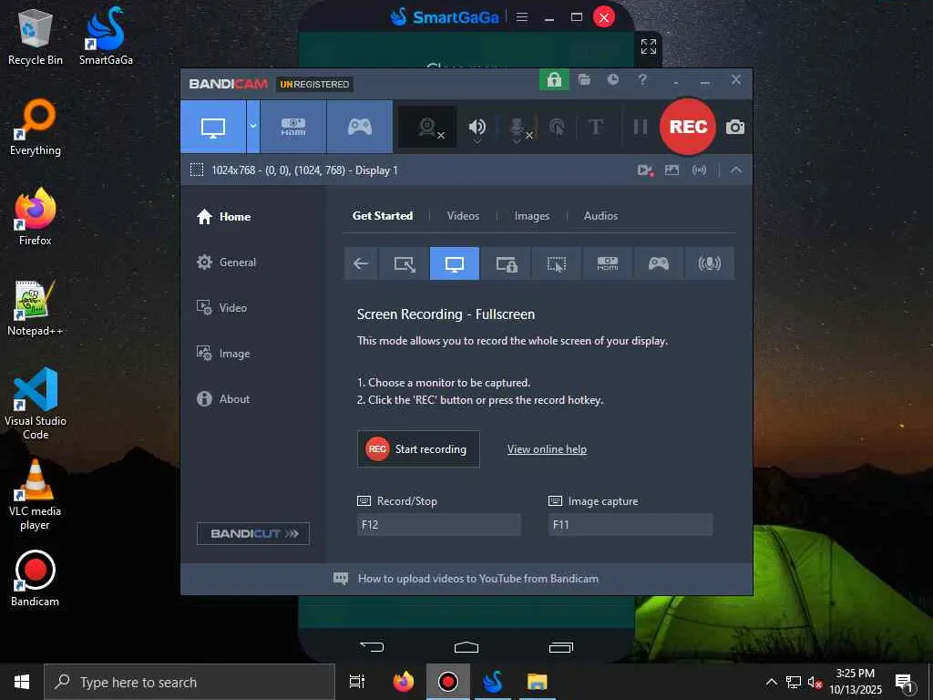The image size is (933, 700).
Task: Click image capture status icon on info bar
Action: pyautogui.click(x=672, y=170)
